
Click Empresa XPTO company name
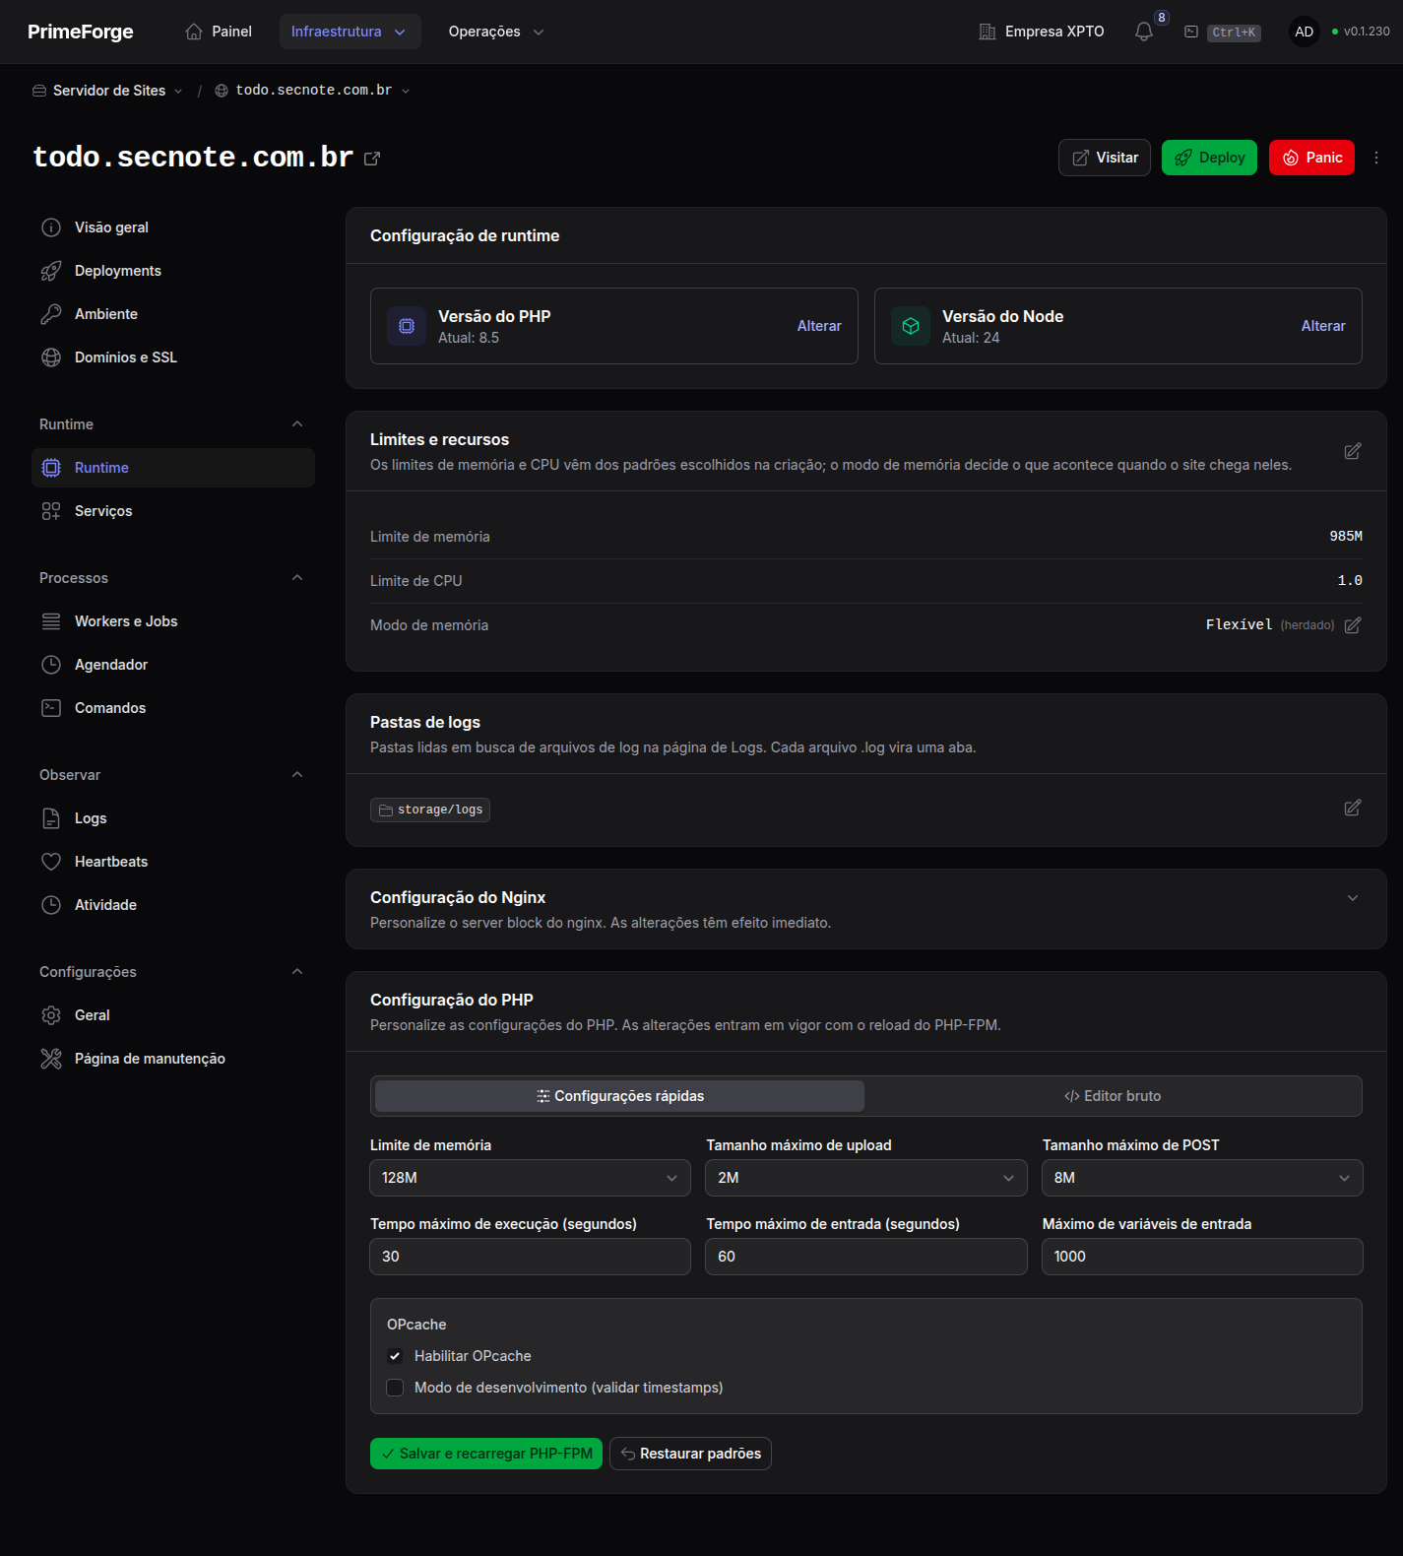(1054, 32)
